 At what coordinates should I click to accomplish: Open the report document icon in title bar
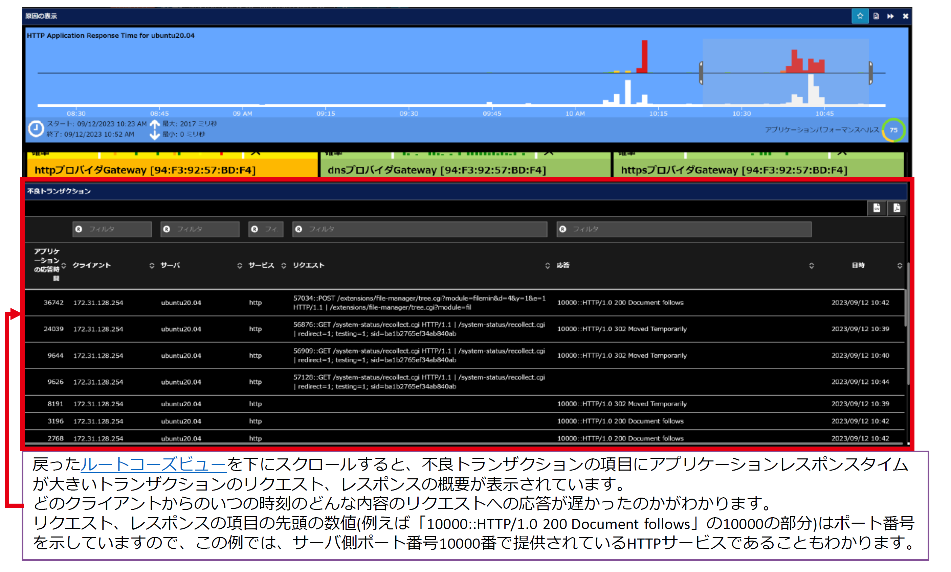tap(876, 16)
